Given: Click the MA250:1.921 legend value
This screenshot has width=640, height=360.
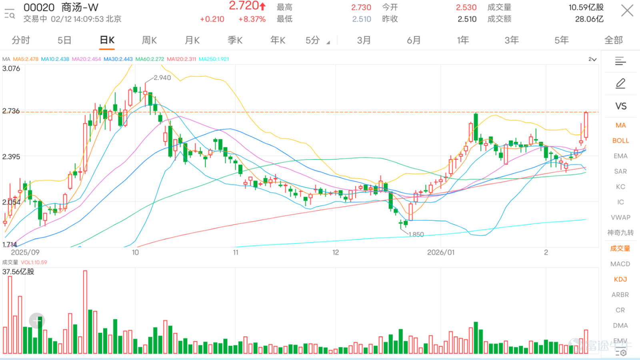Looking at the screenshot, I should click(x=214, y=59).
